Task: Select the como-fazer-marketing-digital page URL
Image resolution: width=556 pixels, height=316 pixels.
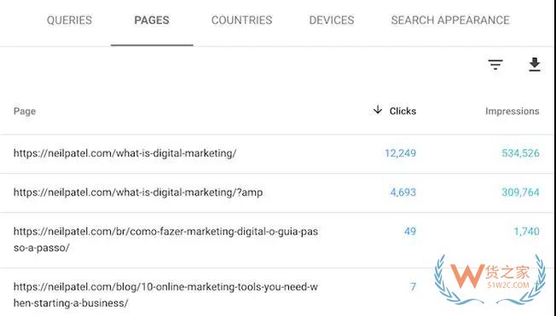Action: pyautogui.click(x=165, y=239)
